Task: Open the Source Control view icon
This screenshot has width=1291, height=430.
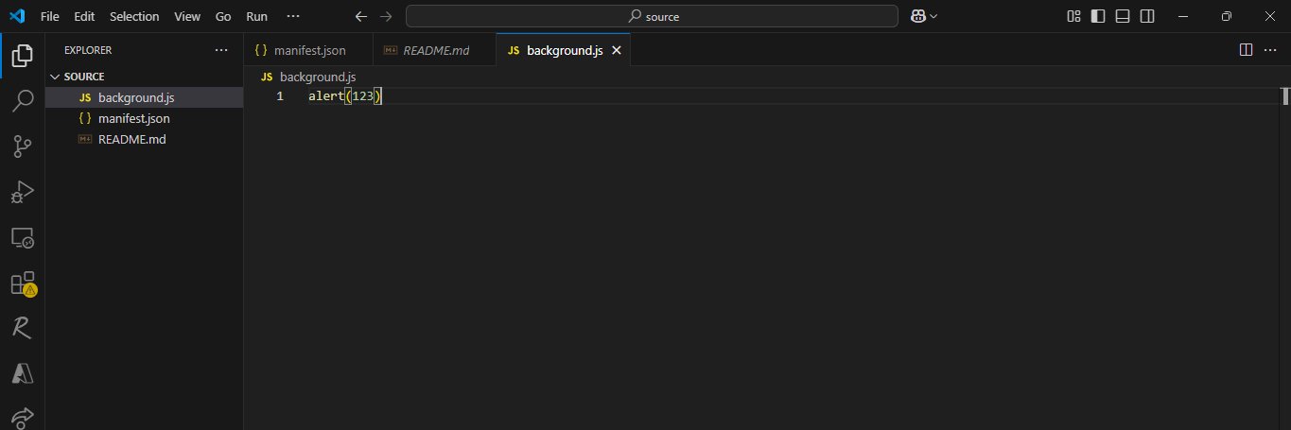Action: 22,146
